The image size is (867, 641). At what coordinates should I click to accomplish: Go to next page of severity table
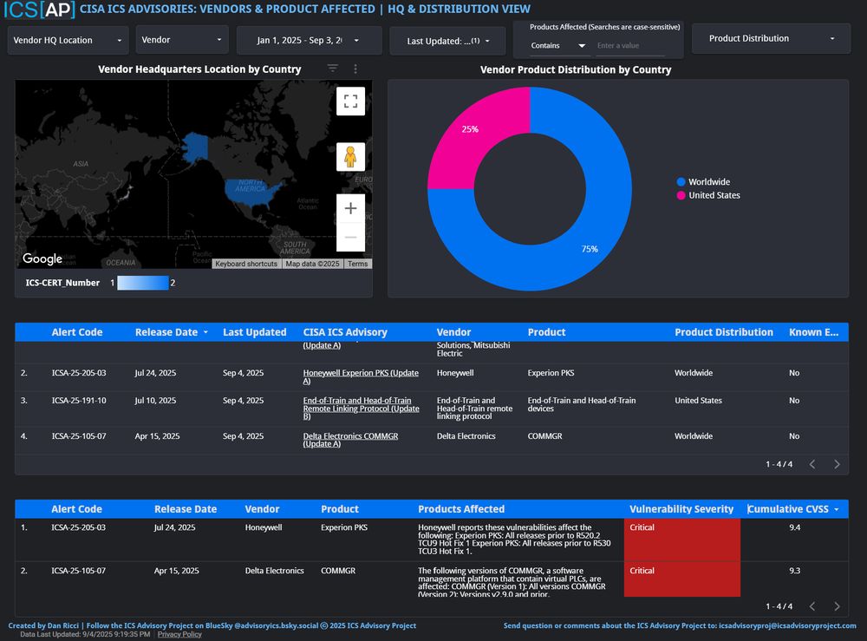pyautogui.click(x=837, y=606)
